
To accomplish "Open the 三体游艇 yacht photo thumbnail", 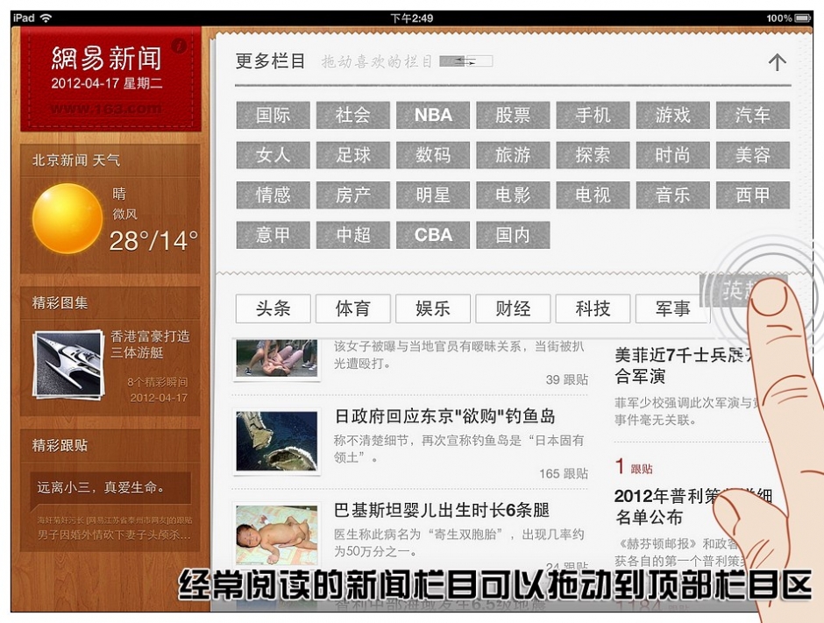I will click(x=67, y=365).
